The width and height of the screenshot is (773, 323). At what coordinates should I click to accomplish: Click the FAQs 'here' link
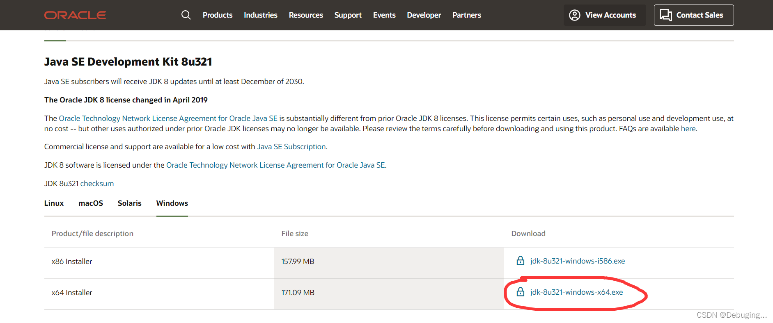point(688,129)
